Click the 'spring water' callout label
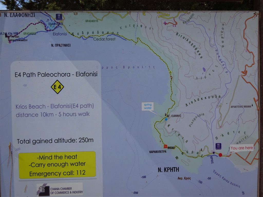This screenshot has width=263, height=197. pos(148,106)
